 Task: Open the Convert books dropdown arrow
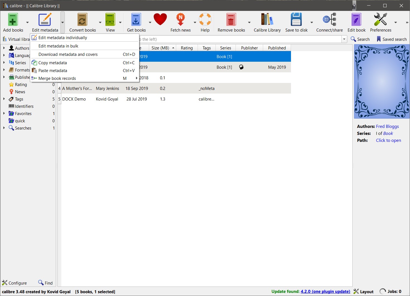tap(100, 22)
